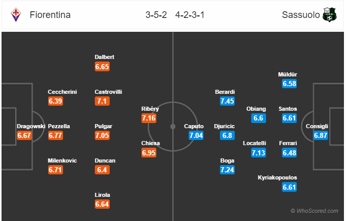Click Boga's 7.24 rating badge

[x=227, y=170]
